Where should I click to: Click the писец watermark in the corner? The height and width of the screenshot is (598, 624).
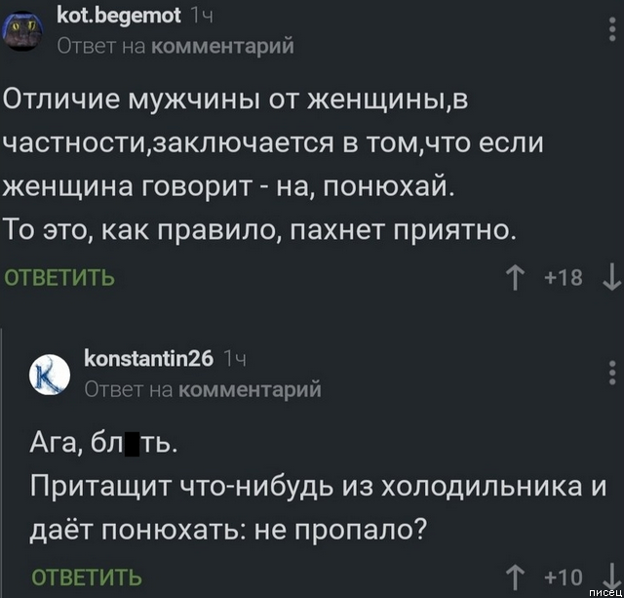pyautogui.click(x=601, y=591)
